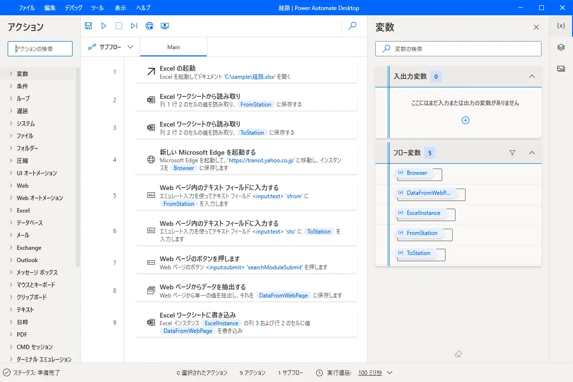Open the ヘルプ menu
The image size is (573, 382).
coord(143,8)
